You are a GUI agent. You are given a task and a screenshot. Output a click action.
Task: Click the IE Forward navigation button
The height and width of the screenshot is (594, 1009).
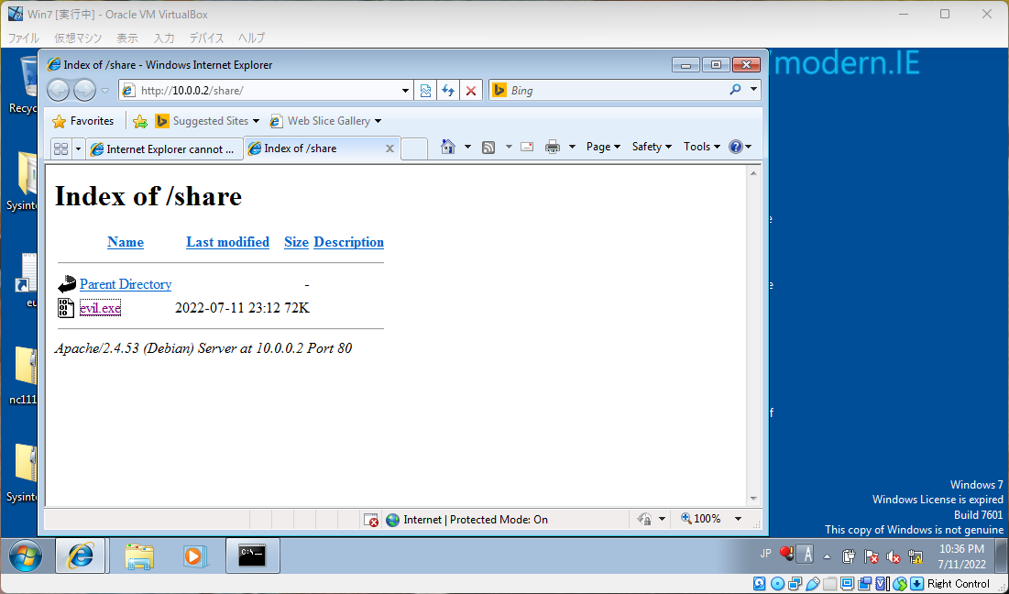[x=85, y=91]
